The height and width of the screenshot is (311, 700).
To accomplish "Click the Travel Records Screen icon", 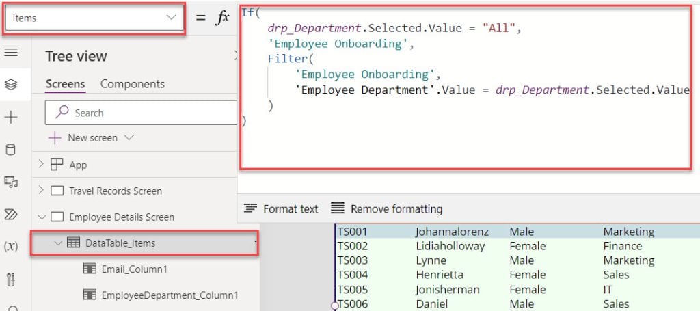I will [57, 191].
